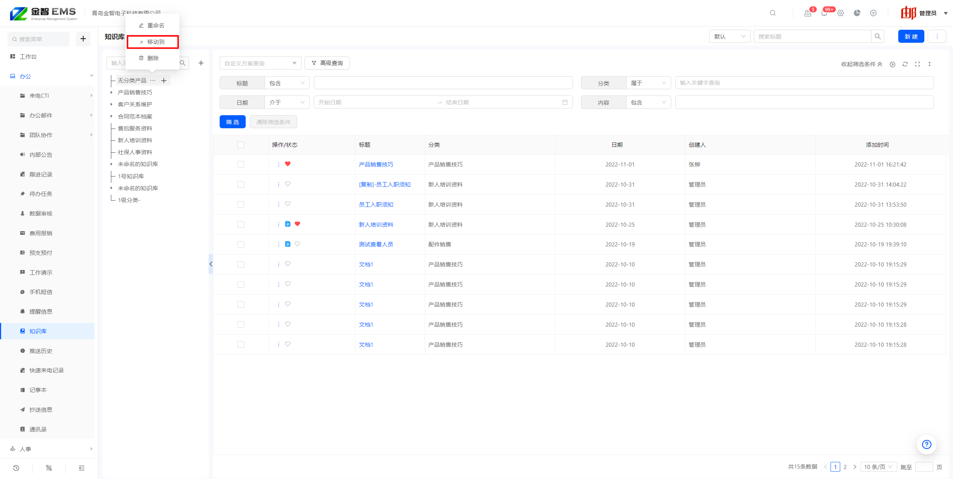This screenshot has width=953, height=479.
Task: Open the 内容 condition dropdown 包含
Action: point(648,102)
